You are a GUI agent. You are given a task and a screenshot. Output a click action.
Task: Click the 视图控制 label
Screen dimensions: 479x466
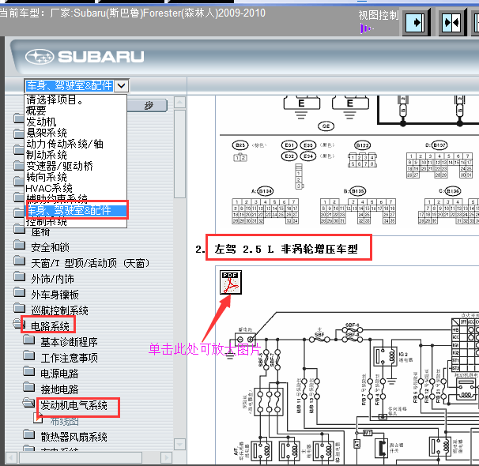[x=379, y=15]
